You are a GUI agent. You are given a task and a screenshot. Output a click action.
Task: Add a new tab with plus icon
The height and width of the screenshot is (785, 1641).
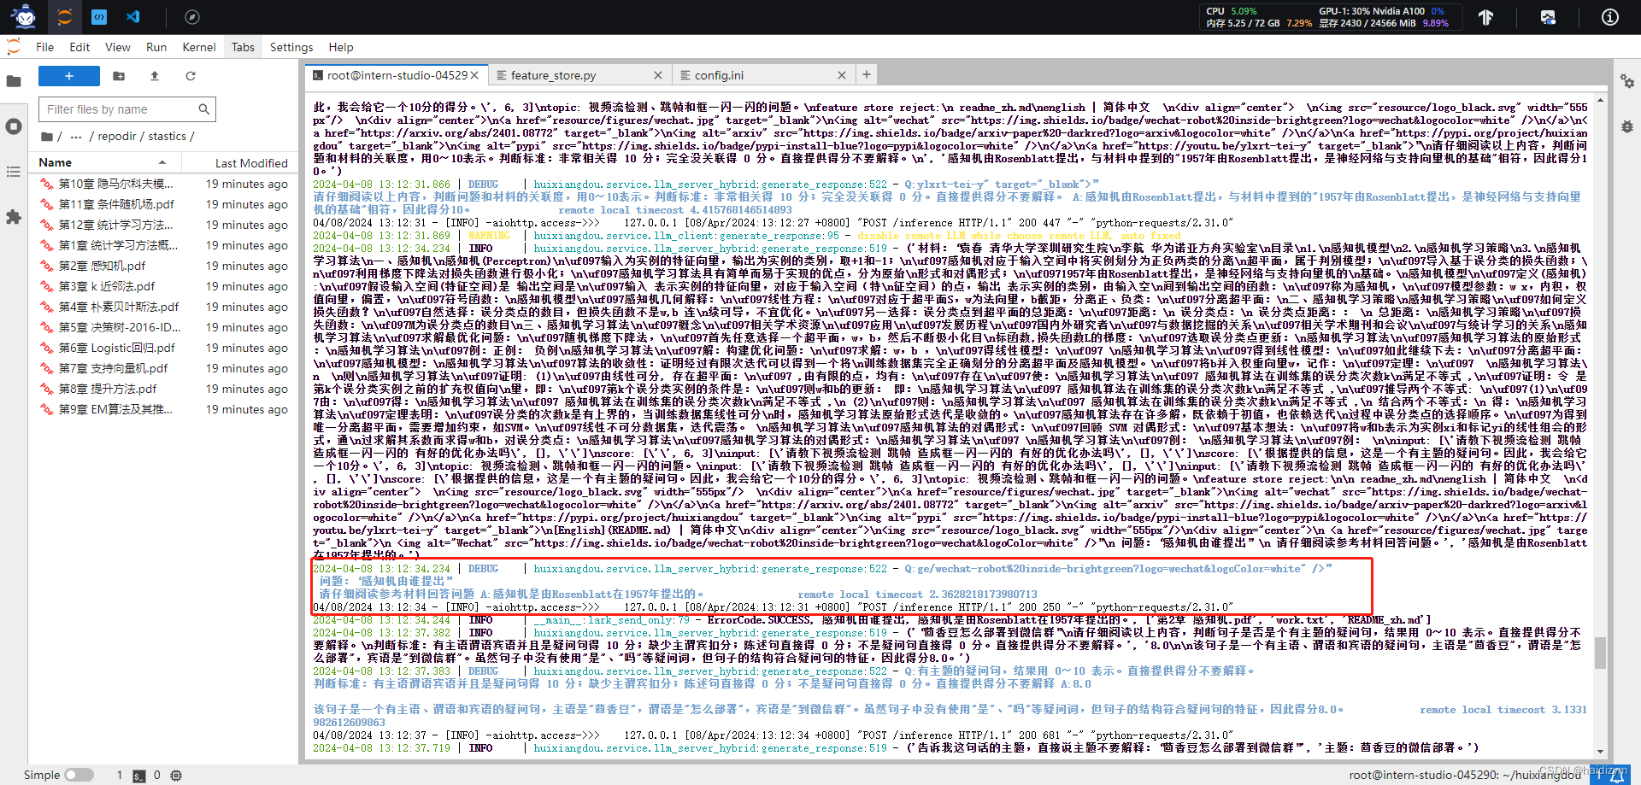tap(867, 74)
